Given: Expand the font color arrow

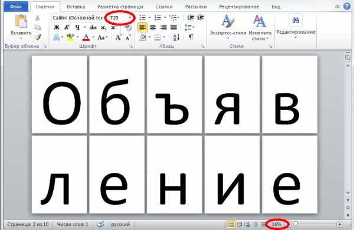Looking at the screenshot, I should click(93, 37).
